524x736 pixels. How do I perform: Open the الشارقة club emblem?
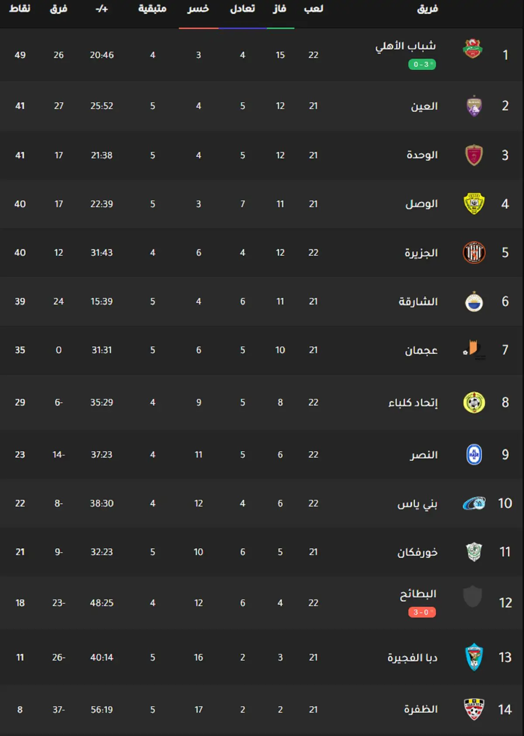pyautogui.click(x=474, y=301)
